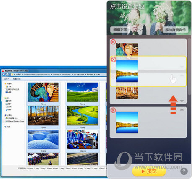This screenshot has height=179, width=192.
Task: Open 最近访问的位置 recent places in sidebar
Action: (x=12, y=89)
